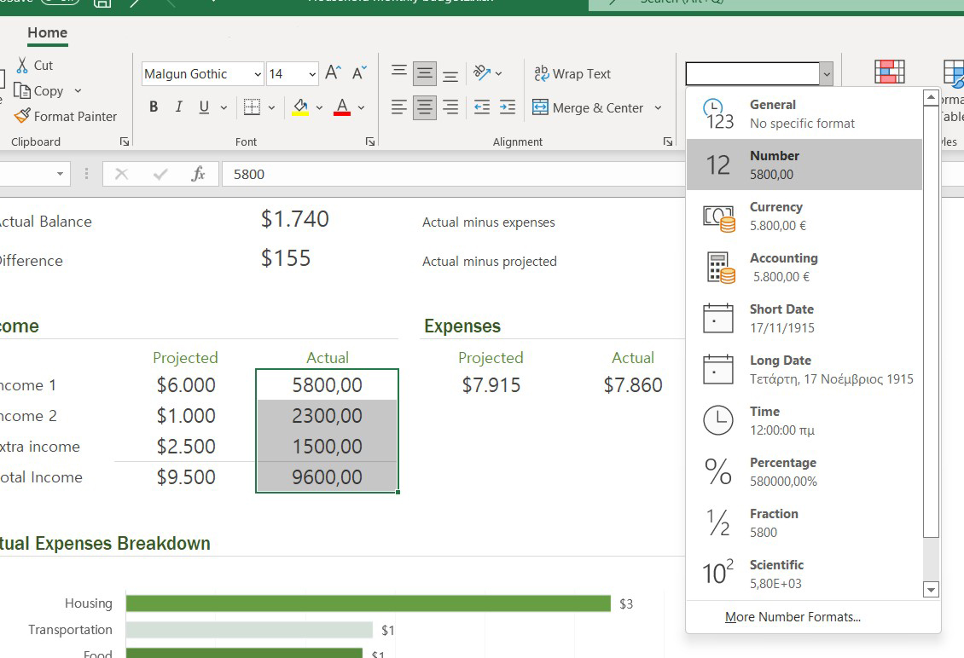Choose the Short Date format
The width and height of the screenshot is (964, 658).
pos(804,318)
